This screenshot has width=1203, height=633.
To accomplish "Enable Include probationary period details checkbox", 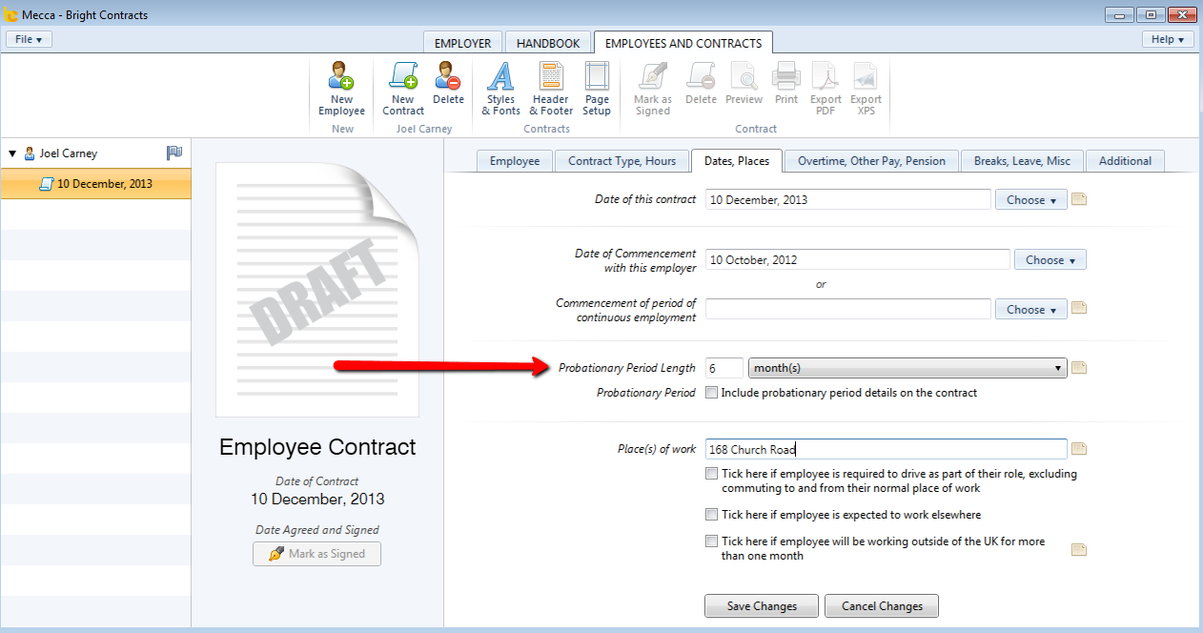I will coord(712,393).
